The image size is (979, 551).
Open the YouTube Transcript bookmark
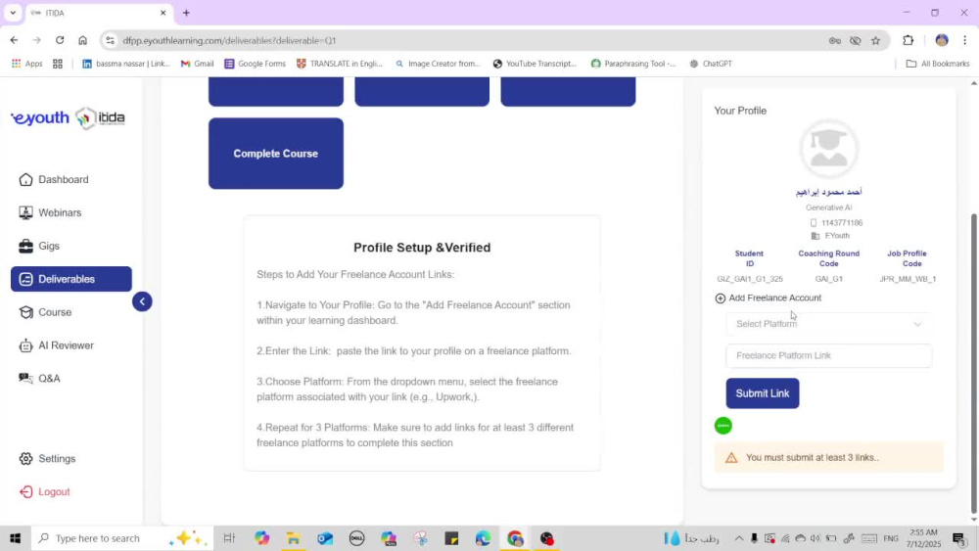[x=535, y=64]
